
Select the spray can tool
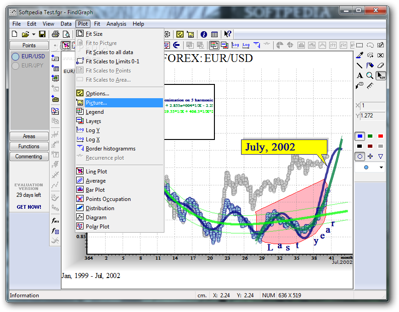370,65
